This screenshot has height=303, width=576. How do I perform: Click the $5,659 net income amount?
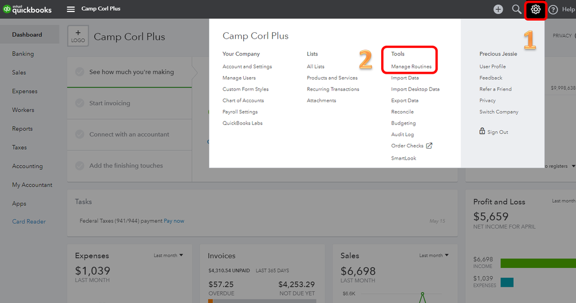pos(491,217)
